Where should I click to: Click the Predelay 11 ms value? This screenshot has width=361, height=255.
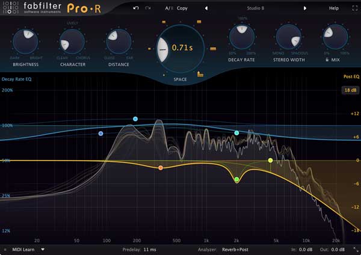coord(150,250)
